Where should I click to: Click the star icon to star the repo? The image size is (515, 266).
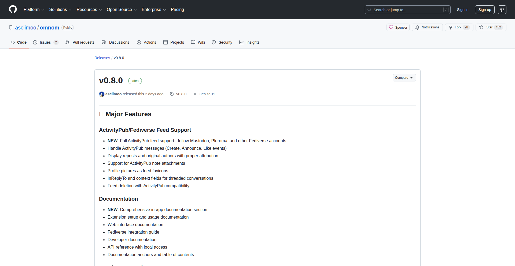coord(481,27)
